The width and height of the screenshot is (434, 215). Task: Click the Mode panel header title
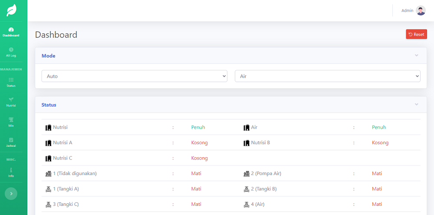tap(48, 56)
